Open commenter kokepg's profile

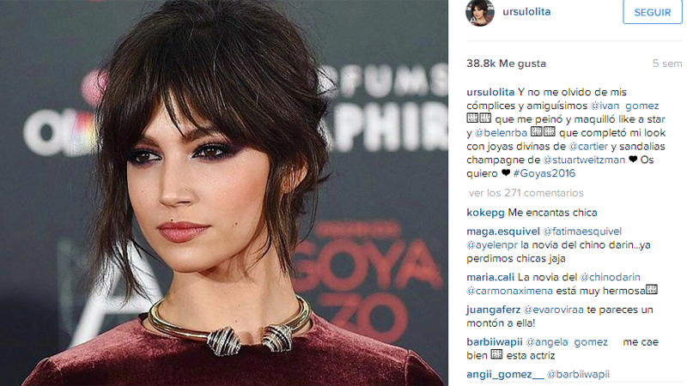click(485, 213)
